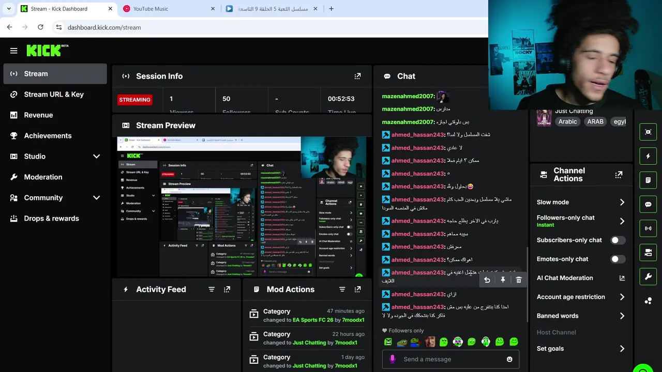The height and width of the screenshot is (372, 662).
Task: Click the ARAB tag chip
Action: (595, 122)
